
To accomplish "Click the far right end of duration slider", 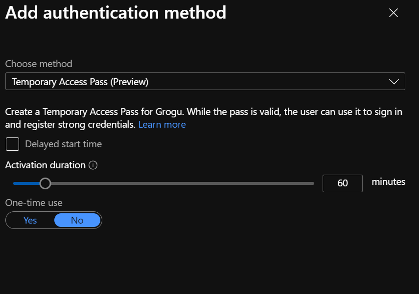I will click(x=312, y=183).
